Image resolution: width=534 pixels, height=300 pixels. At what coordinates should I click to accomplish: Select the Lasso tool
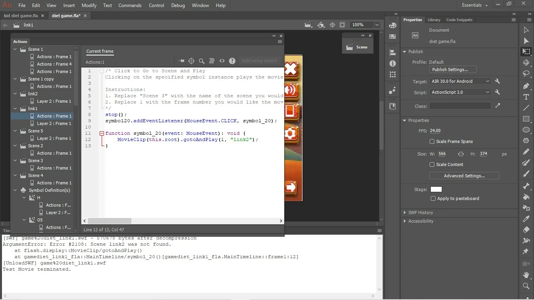[526, 74]
